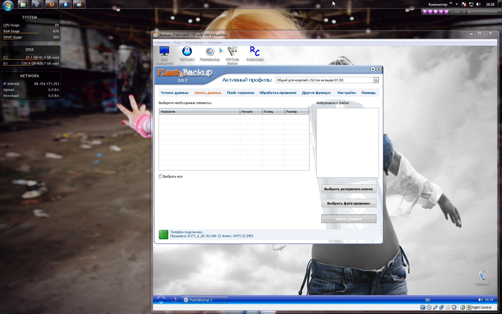Click the VirtualBox virtualization CPU icon

click(x=454, y=307)
